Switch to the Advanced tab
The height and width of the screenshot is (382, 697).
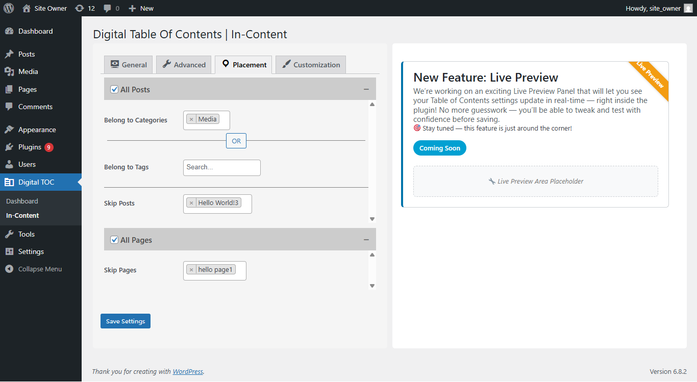[x=184, y=65]
